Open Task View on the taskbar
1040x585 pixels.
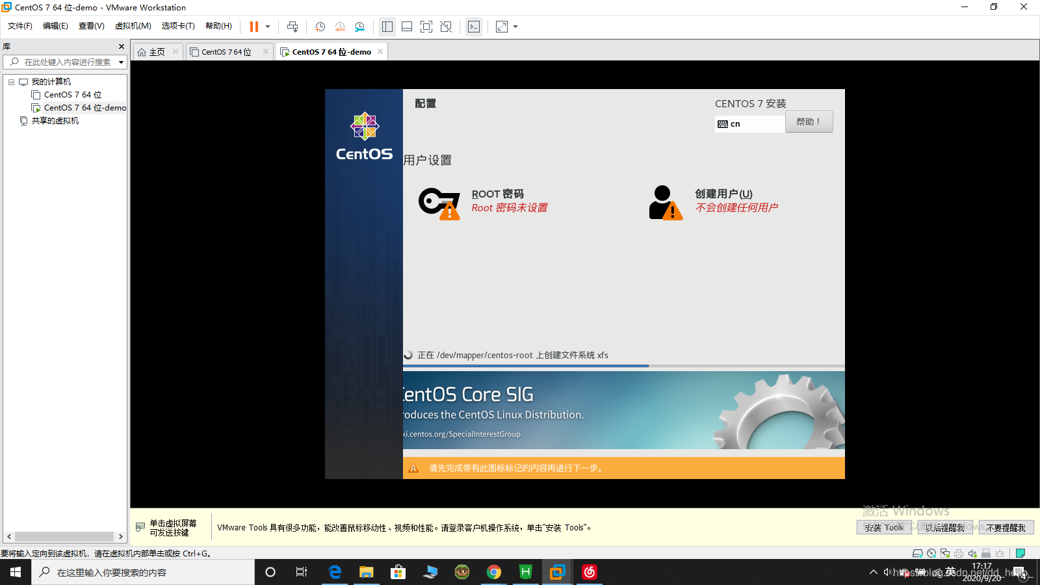[x=302, y=572]
